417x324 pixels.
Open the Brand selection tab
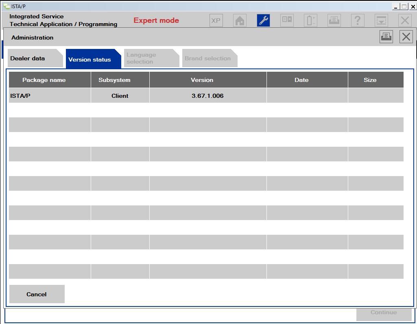[210, 58]
